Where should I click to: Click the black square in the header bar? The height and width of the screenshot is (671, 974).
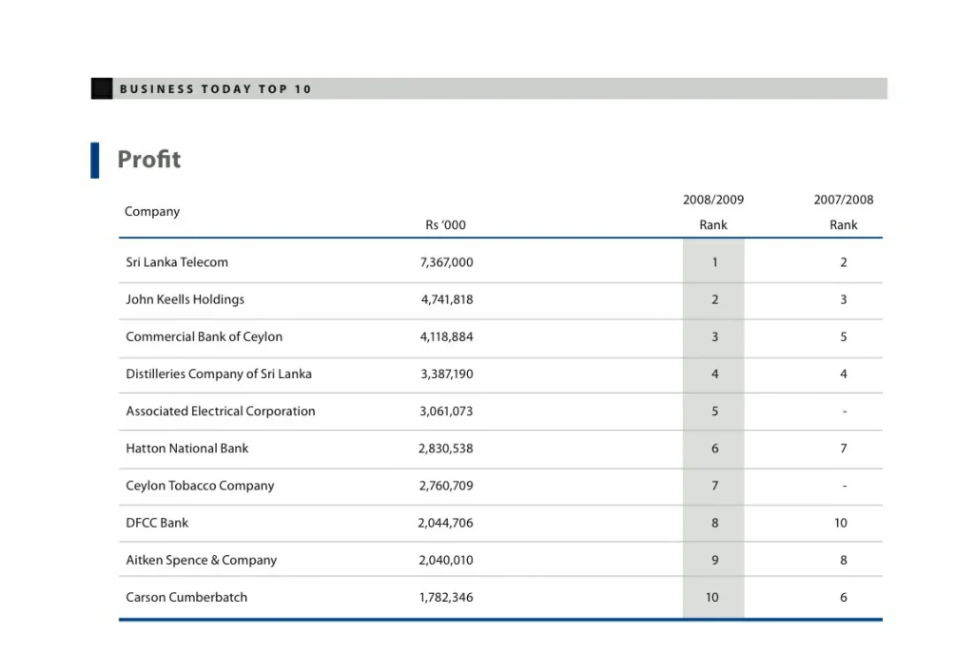pyautogui.click(x=102, y=88)
